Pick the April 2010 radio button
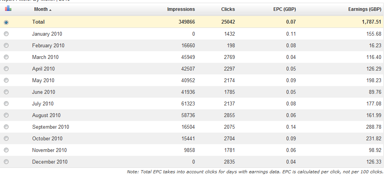Image resolution: width=386 pixels, height=176 pixels. click(6, 69)
